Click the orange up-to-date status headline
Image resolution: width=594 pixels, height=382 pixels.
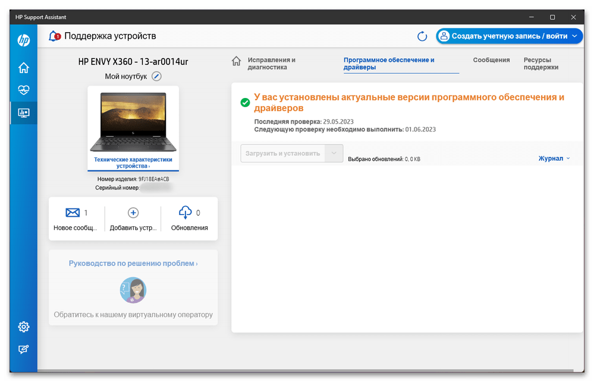[409, 103]
